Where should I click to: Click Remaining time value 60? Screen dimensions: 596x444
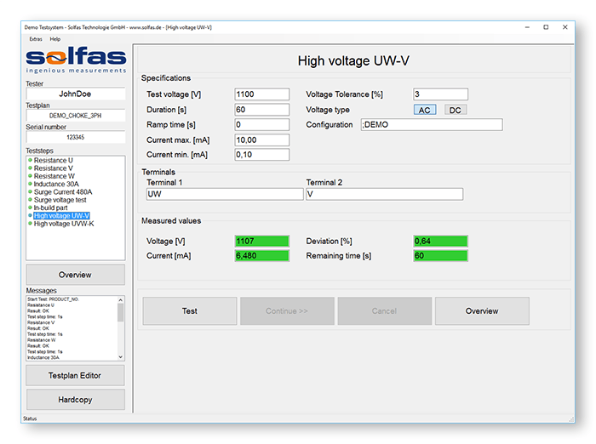(440, 256)
